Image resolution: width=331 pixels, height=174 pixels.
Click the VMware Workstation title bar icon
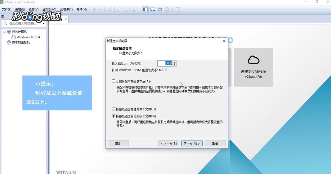point(2,2)
